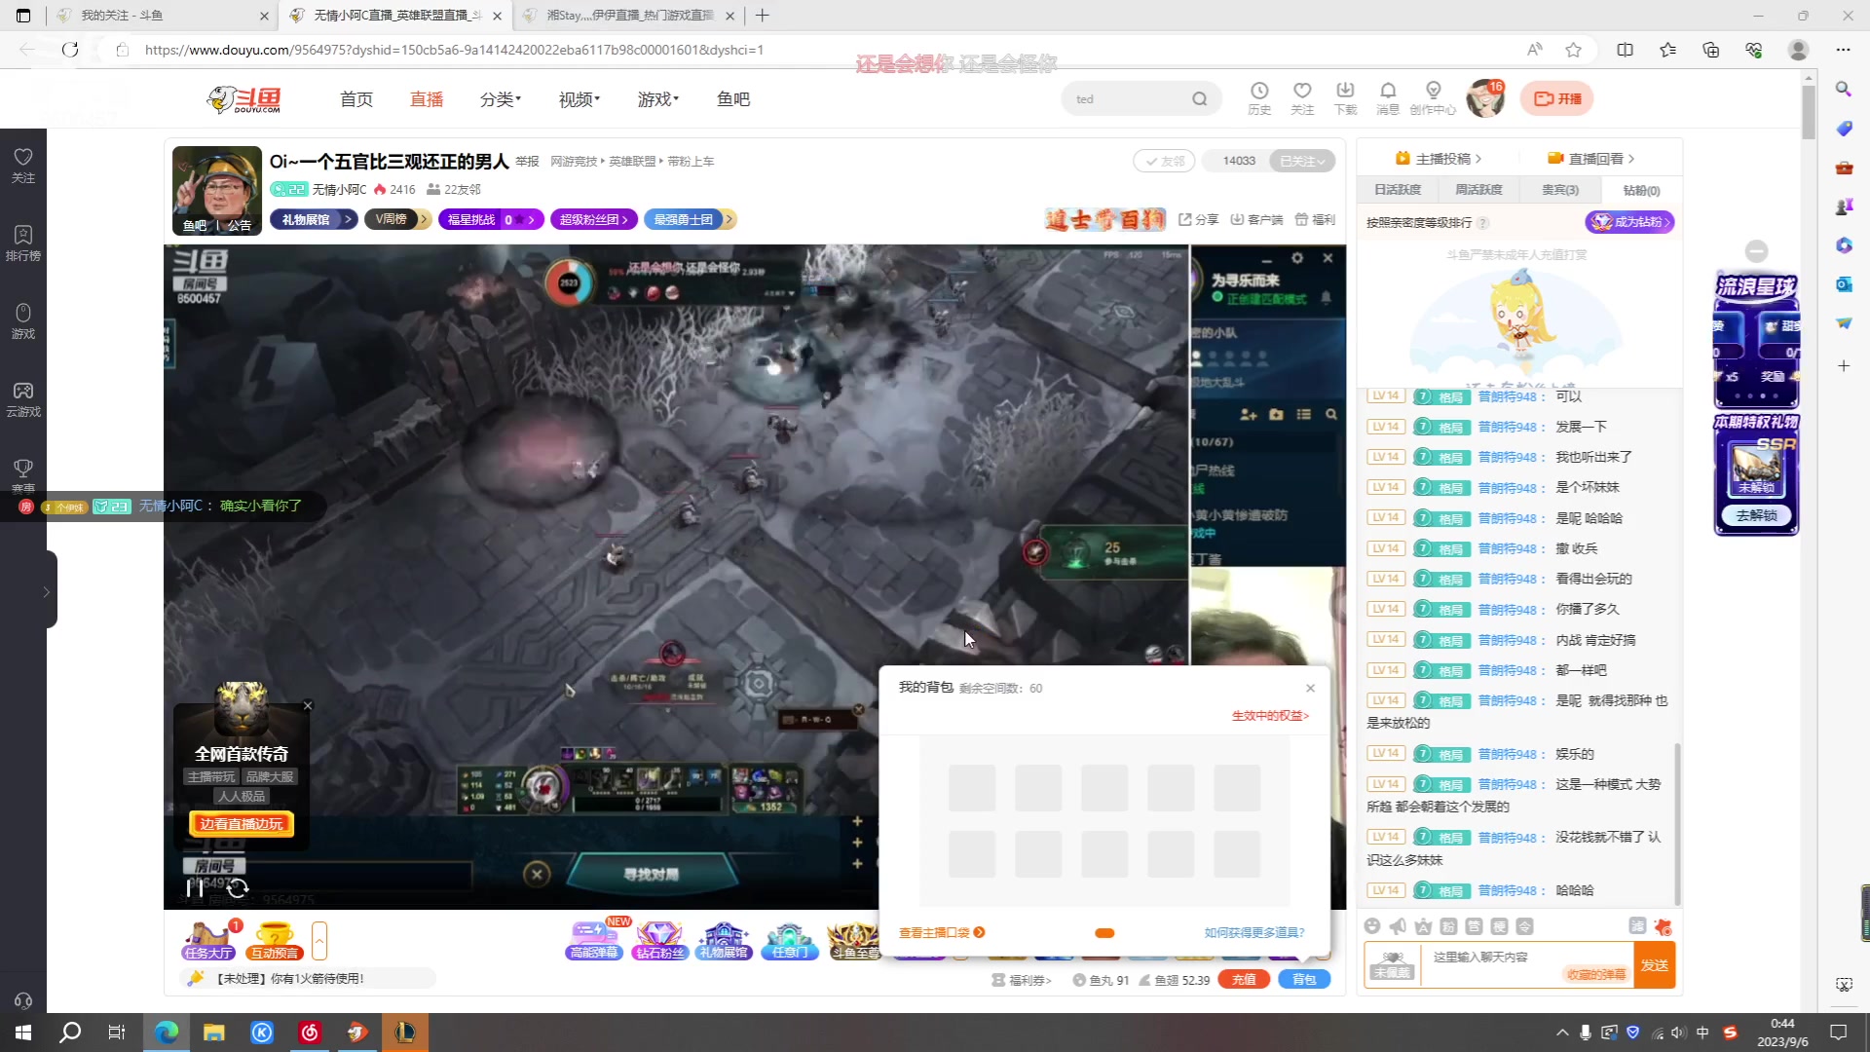
Task: Toggle the 友邻 neighbor check button
Action: (x=1164, y=161)
